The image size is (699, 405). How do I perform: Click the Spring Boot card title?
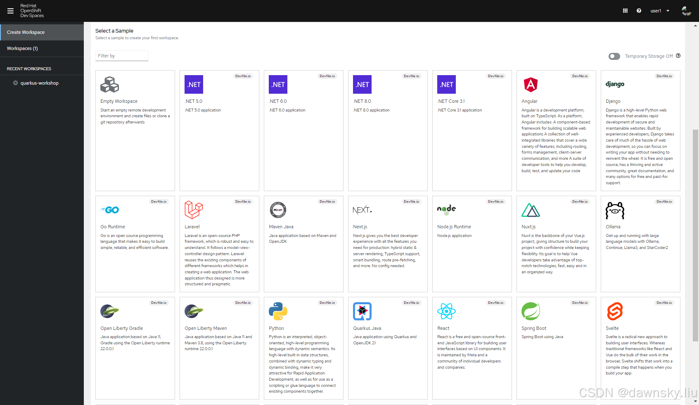pyautogui.click(x=533, y=328)
